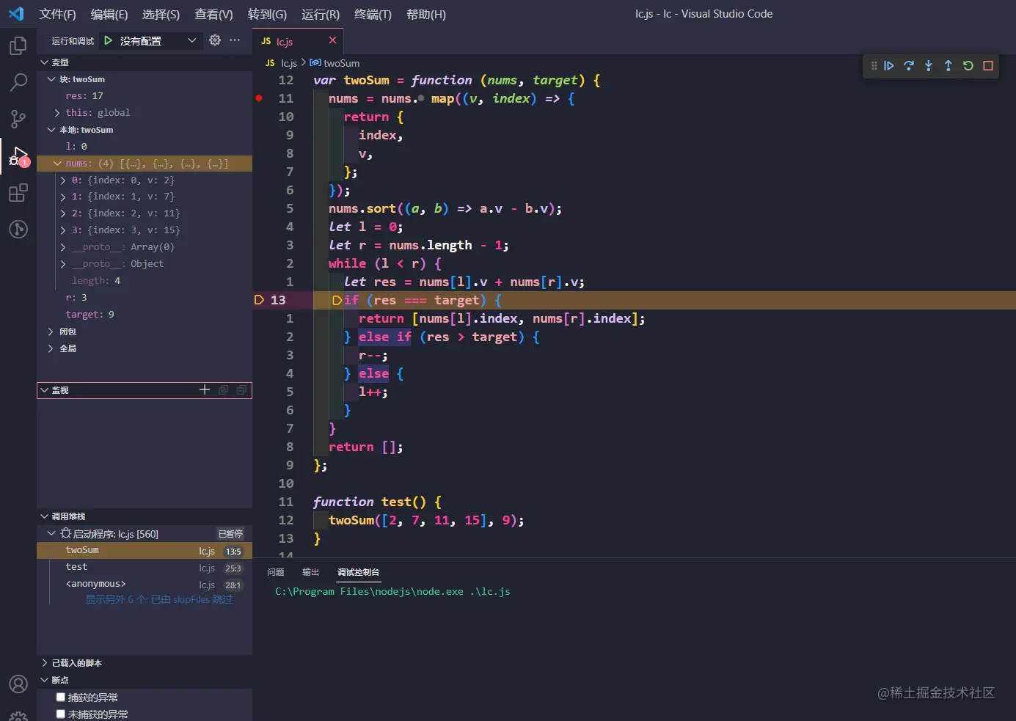1016x721 pixels.
Task: Select the res: 17 variable row
Action: pos(145,96)
